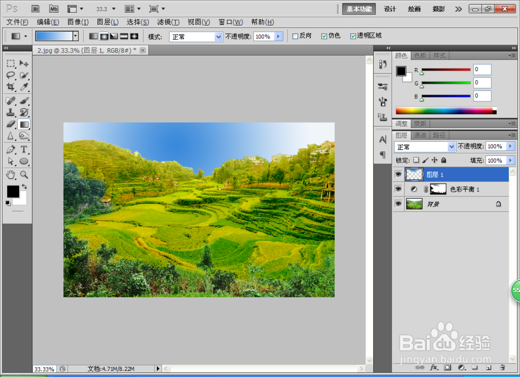Switch to the 通道 channels tab
520x377 pixels.
(420, 135)
